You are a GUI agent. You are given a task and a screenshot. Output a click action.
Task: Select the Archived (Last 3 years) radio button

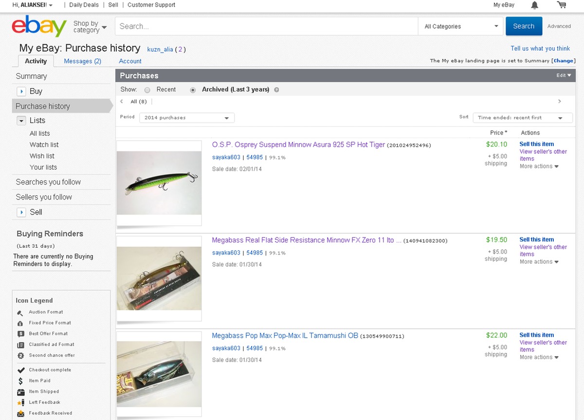pyautogui.click(x=193, y=90)
